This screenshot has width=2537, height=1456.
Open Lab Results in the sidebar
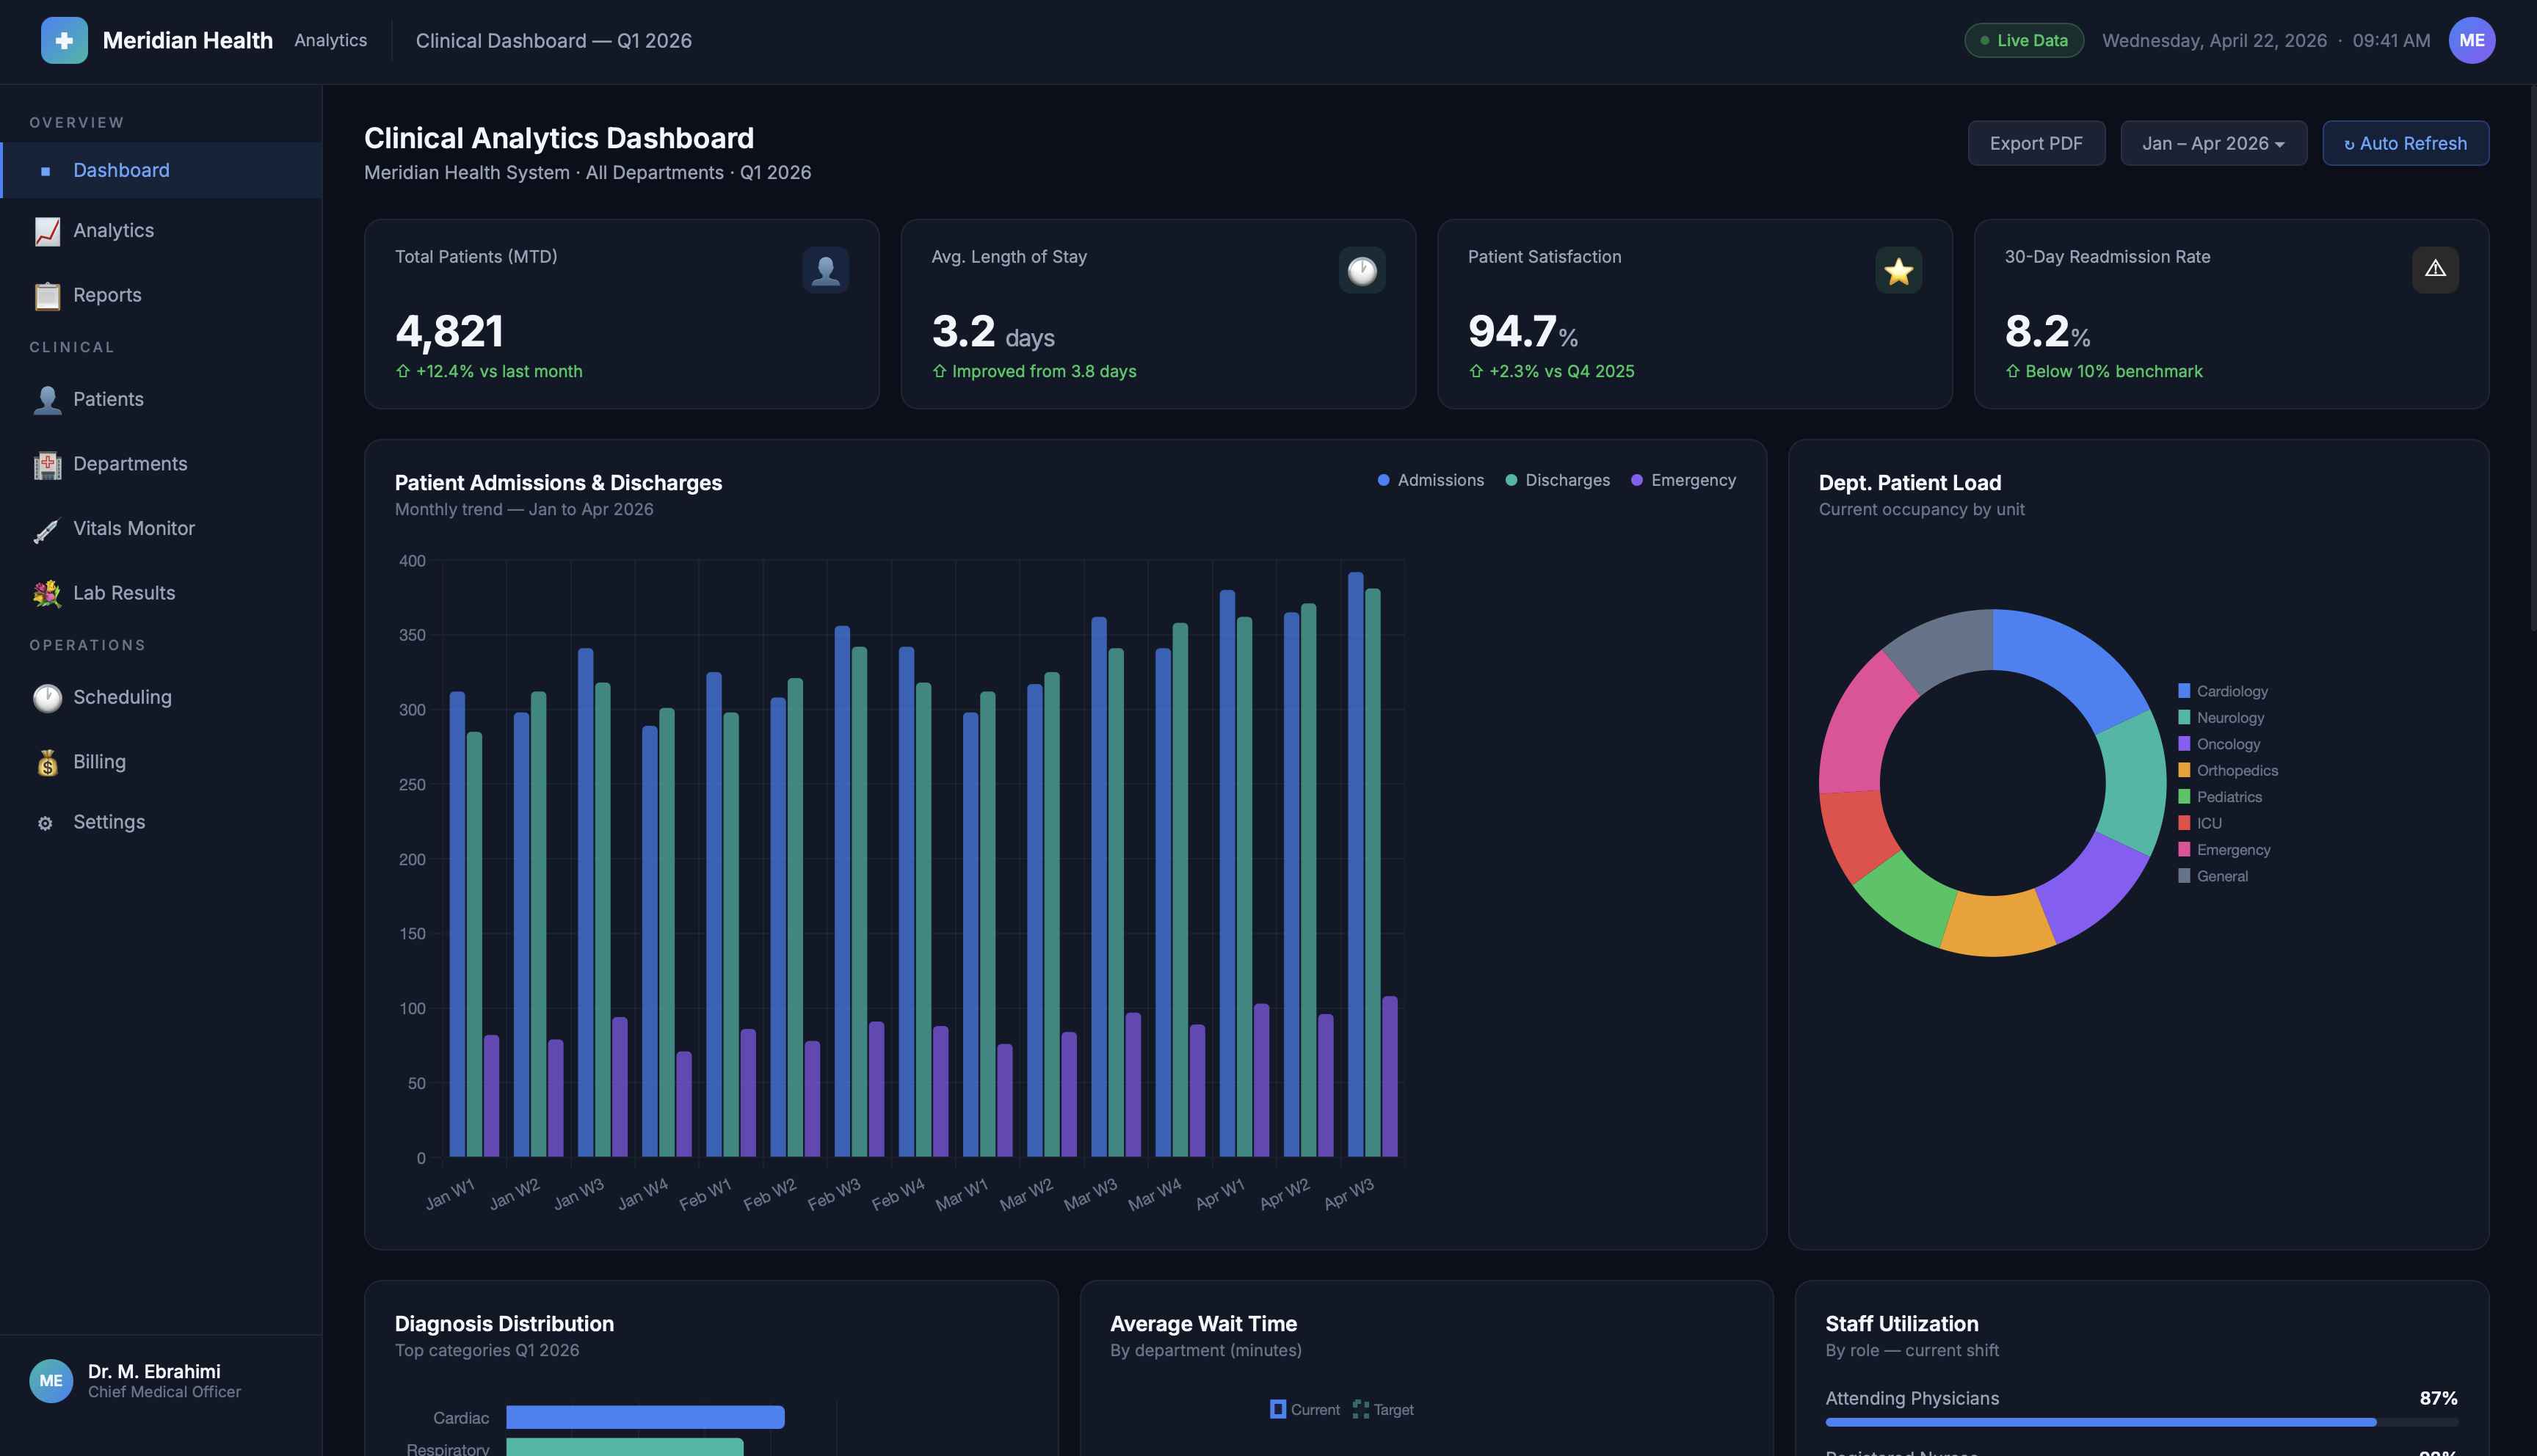161,593
